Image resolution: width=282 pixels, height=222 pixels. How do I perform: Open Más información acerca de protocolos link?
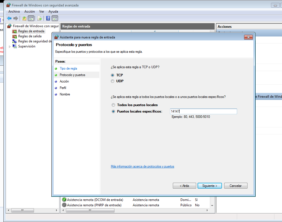(143, 166)
